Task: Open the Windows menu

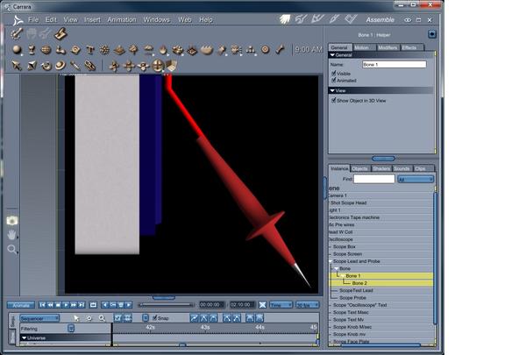Action: 156,19
